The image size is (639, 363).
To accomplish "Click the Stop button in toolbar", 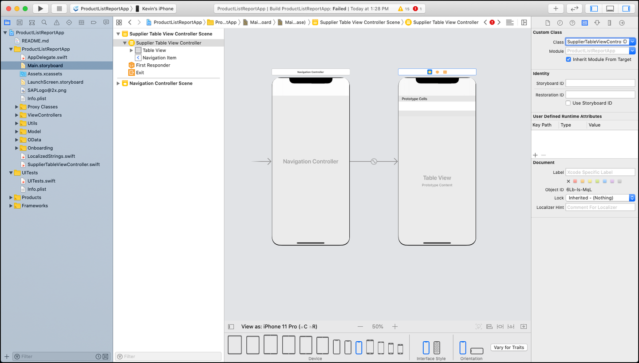I will tap(59, 8).
